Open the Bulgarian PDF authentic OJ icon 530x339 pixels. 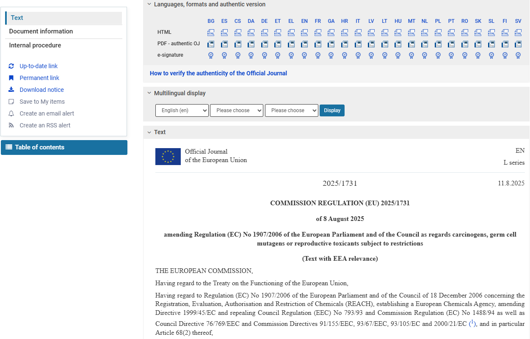click(x=211, y=44)
